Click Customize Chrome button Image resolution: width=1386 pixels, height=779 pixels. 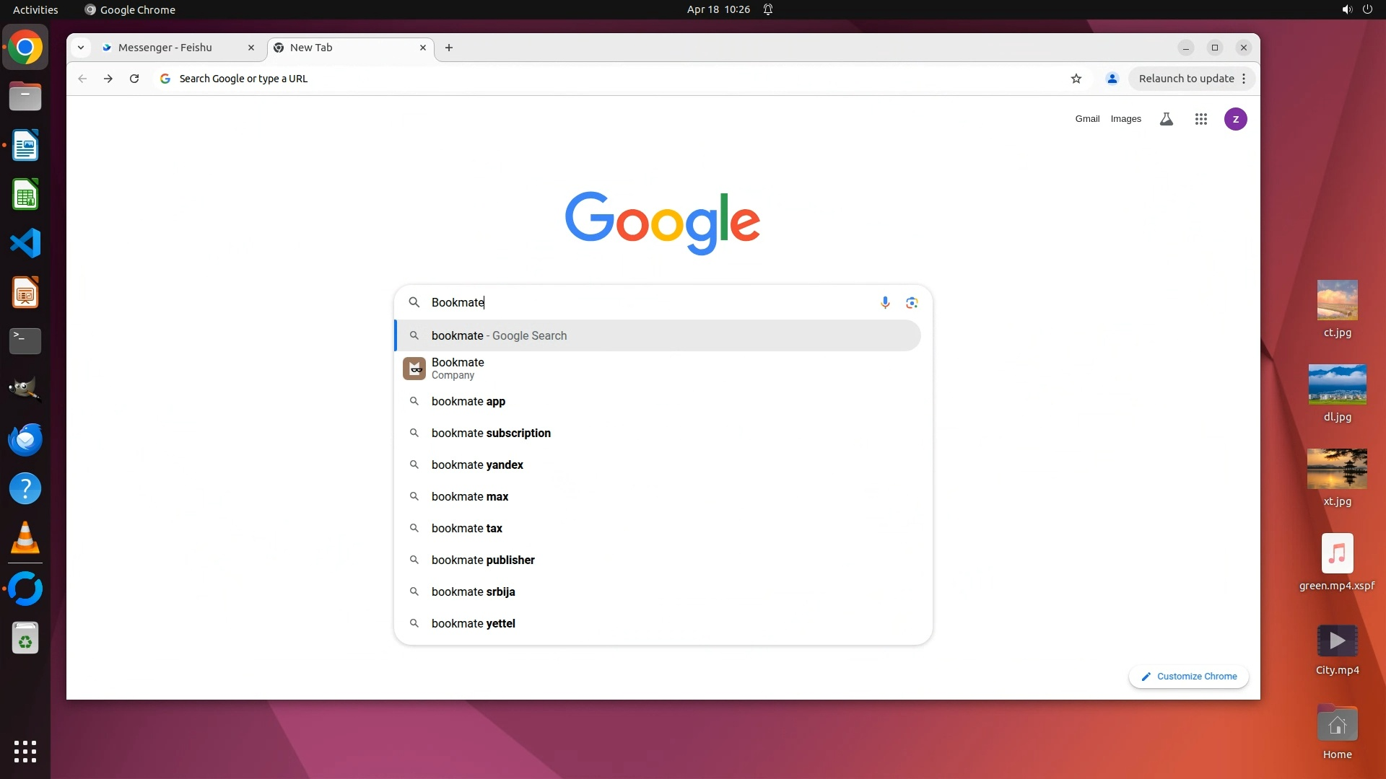[x=1188, y=677]
